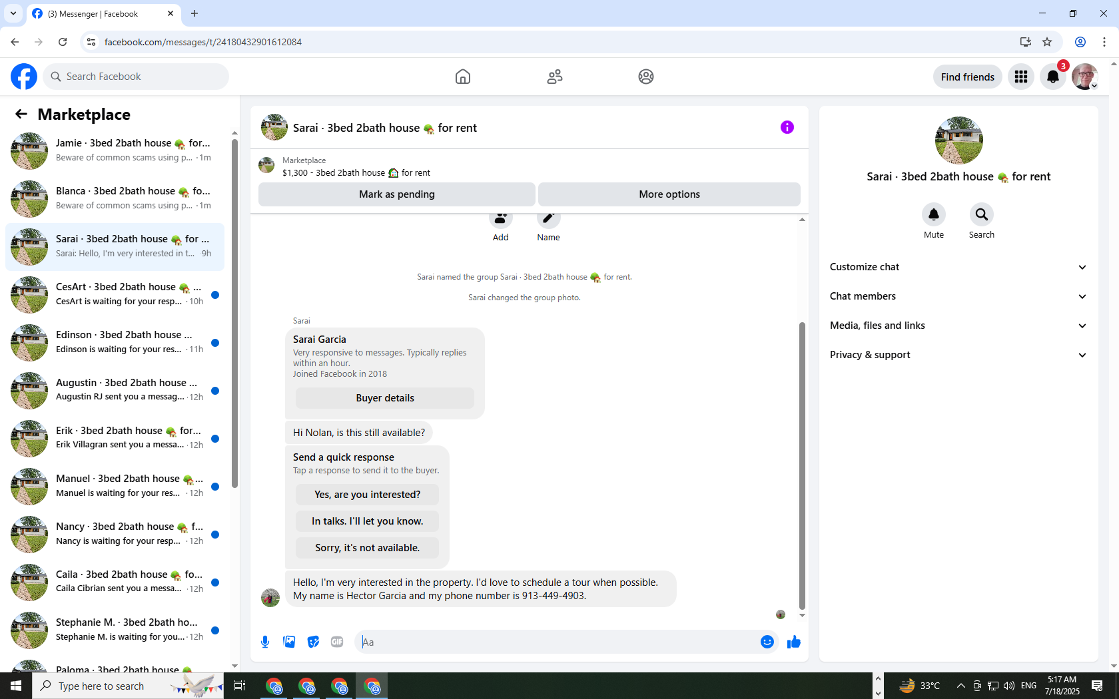Click the chat messages scrollbar

tap(802, 466)
